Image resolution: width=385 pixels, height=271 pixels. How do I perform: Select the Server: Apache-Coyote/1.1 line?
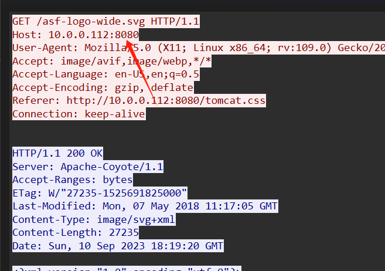click(x=88, y=167)
